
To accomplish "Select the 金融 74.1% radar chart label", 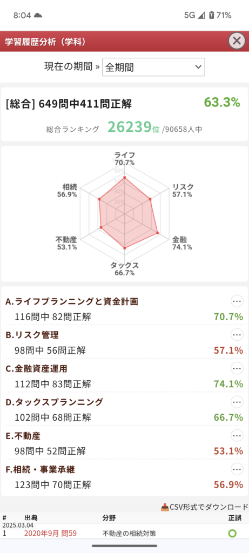I will coord(183,244).
